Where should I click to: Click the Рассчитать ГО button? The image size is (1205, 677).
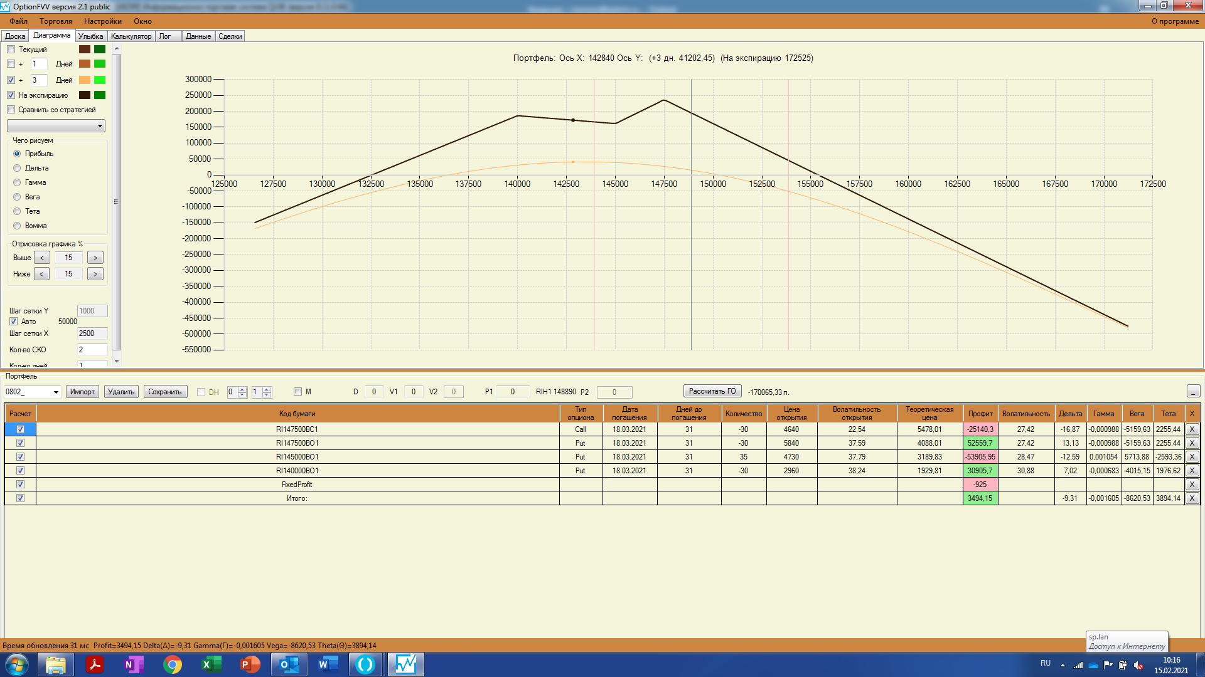712,391
